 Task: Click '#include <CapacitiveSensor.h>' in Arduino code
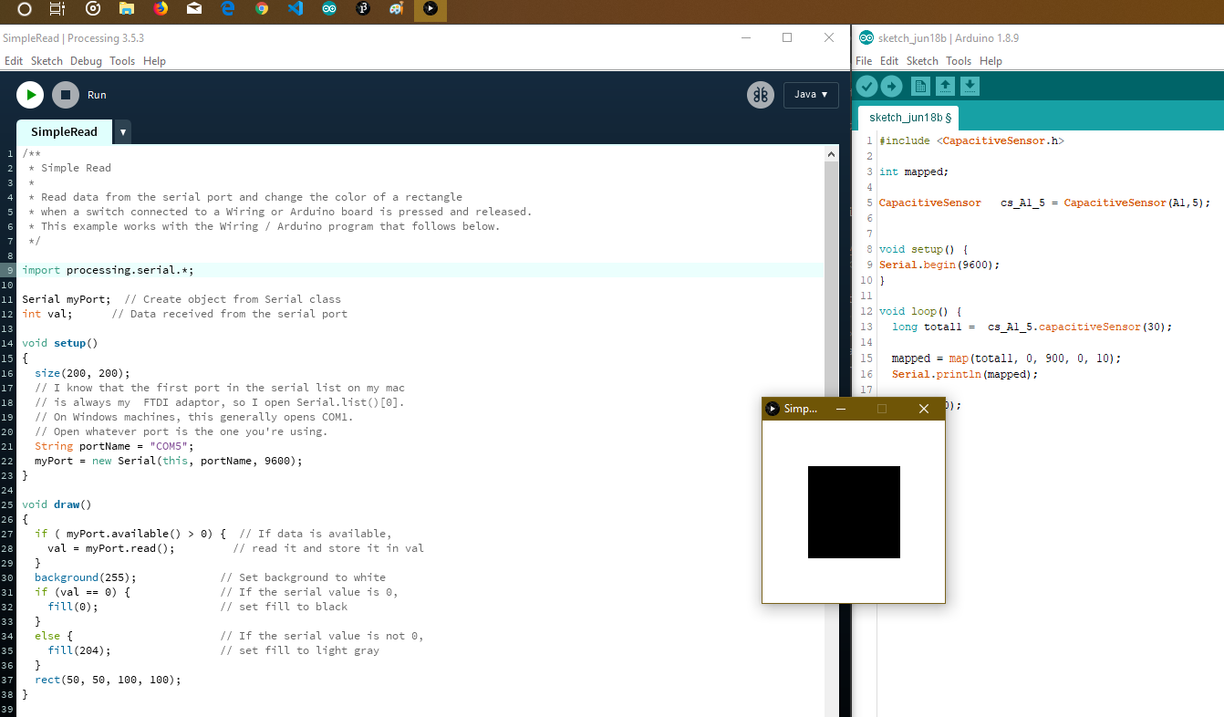[971, 140]
